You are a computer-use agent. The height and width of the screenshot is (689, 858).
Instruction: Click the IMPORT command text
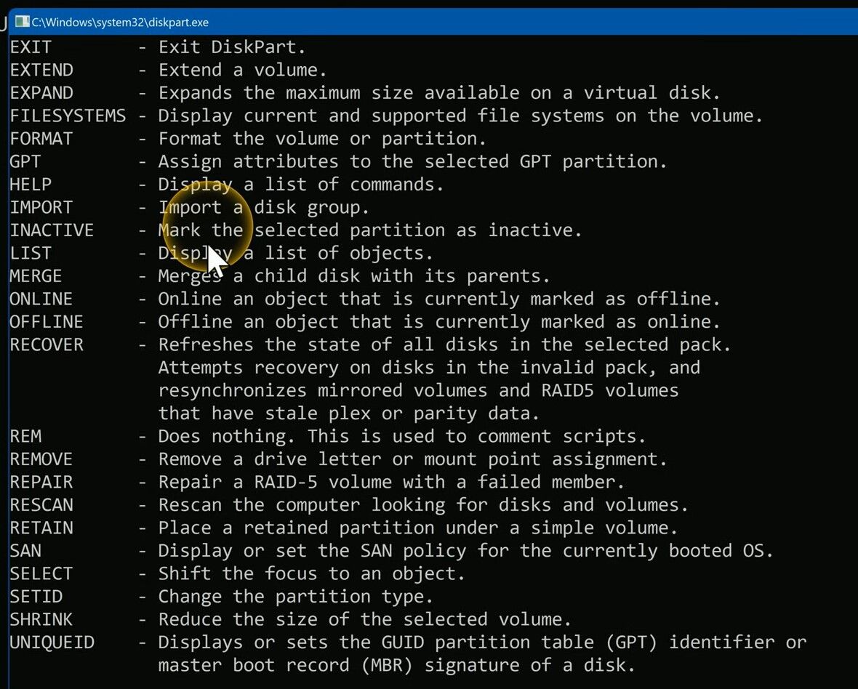[x=41, y=207]
